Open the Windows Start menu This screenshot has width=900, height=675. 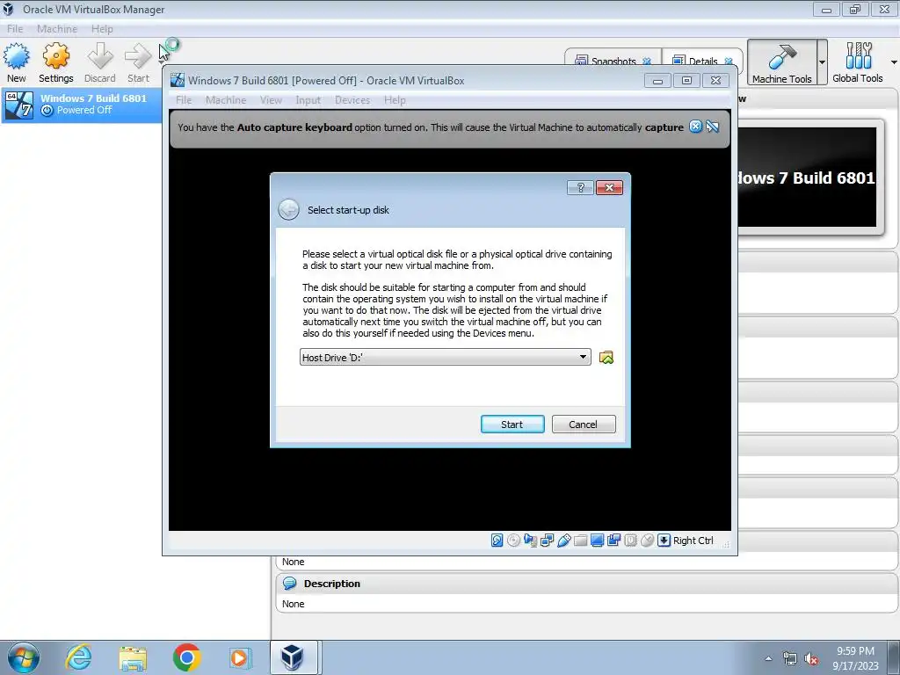click(x=23, y=657)
